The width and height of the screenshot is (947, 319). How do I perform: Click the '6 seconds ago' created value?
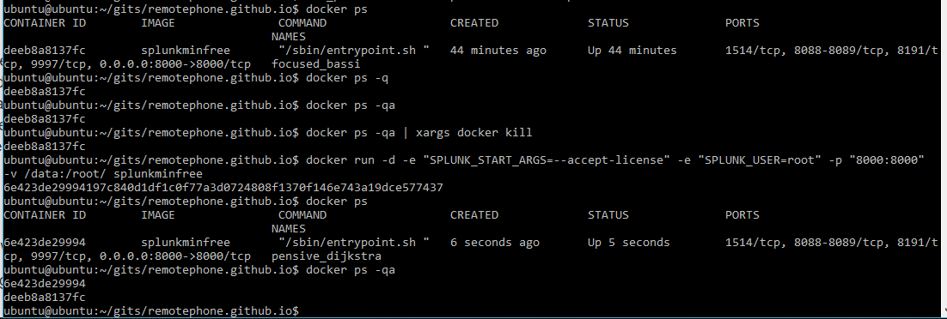[495, 243]
